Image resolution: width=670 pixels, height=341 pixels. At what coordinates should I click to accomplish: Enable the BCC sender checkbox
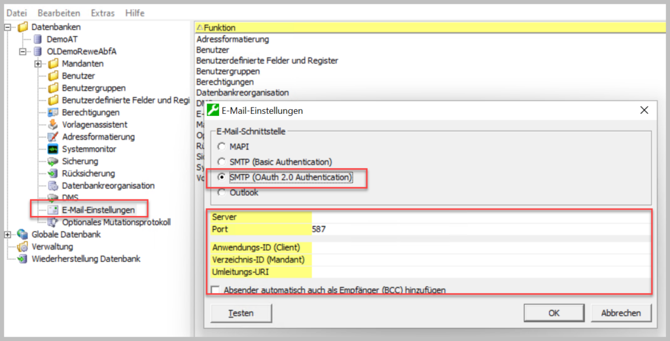click(x=215, y=289)
